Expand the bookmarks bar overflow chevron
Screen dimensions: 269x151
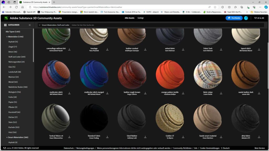pyautogui.click(x=247, y=12)
